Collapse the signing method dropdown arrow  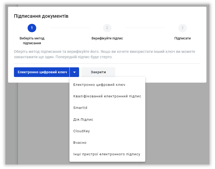pyautogui.click(x=75, y=72)
